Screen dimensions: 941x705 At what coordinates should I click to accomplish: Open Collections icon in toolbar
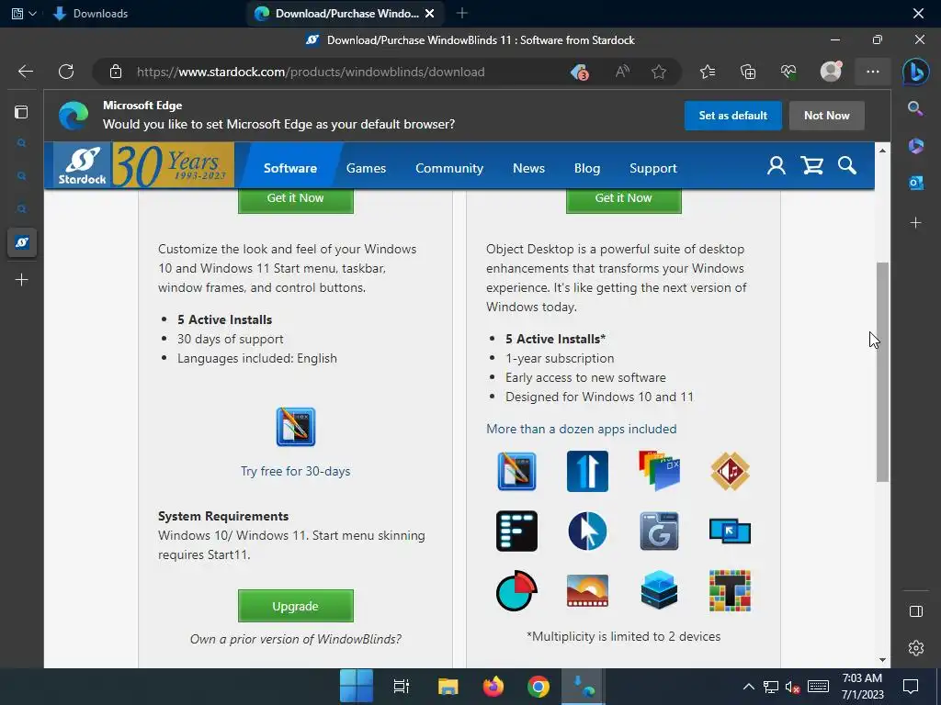point(748,72)
